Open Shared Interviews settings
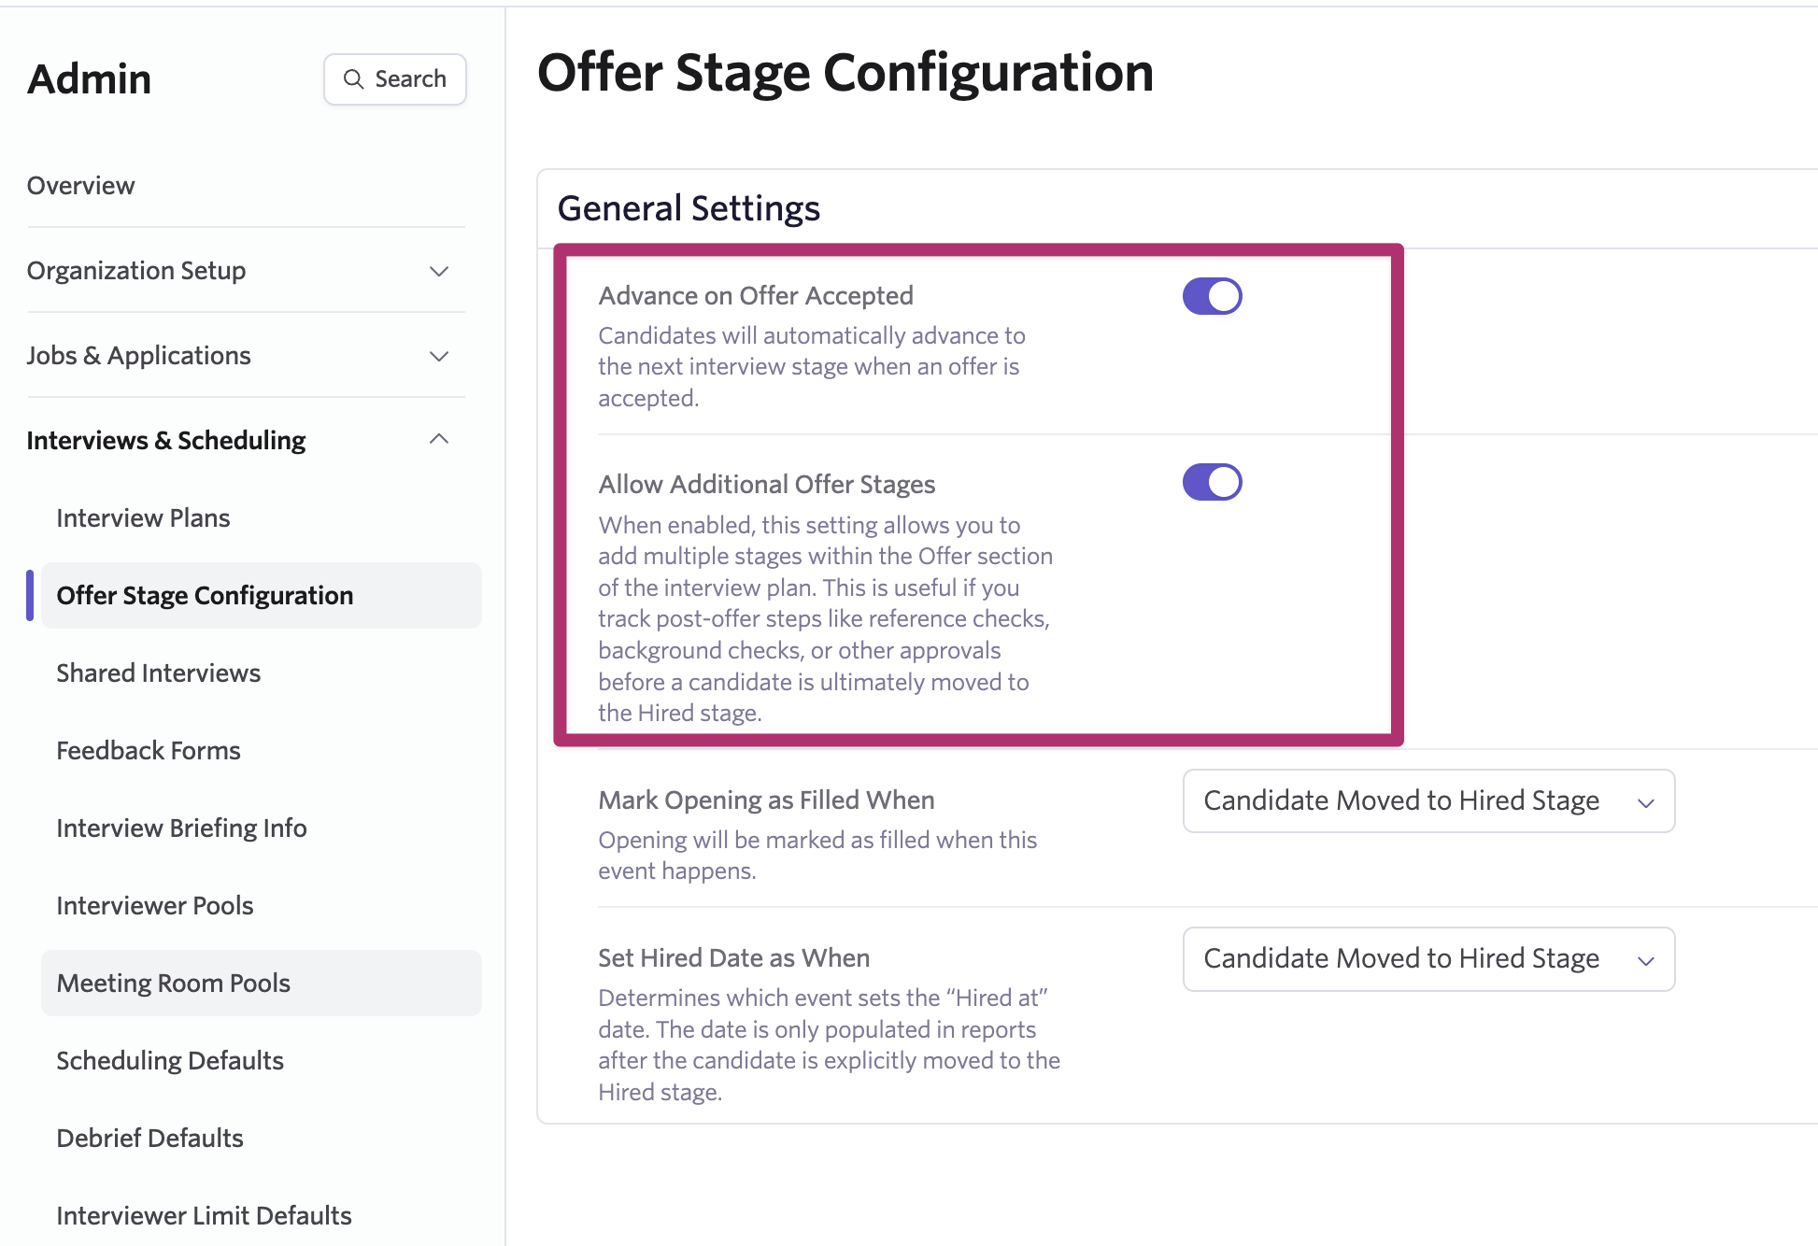The width and height of the screenshot is (1818, 1246). click(158, 673)
